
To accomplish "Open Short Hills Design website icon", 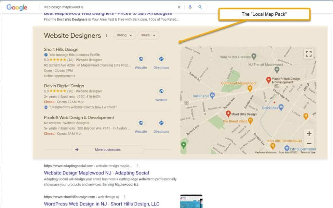I will tap(141, 59).
